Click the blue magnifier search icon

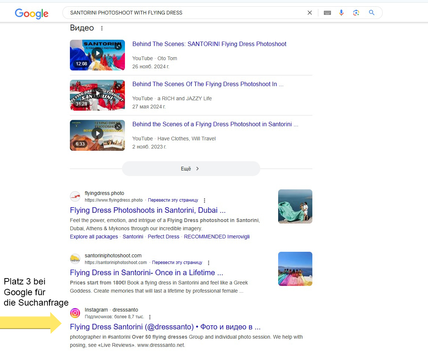pyautogui.click(x=371, y=13)
